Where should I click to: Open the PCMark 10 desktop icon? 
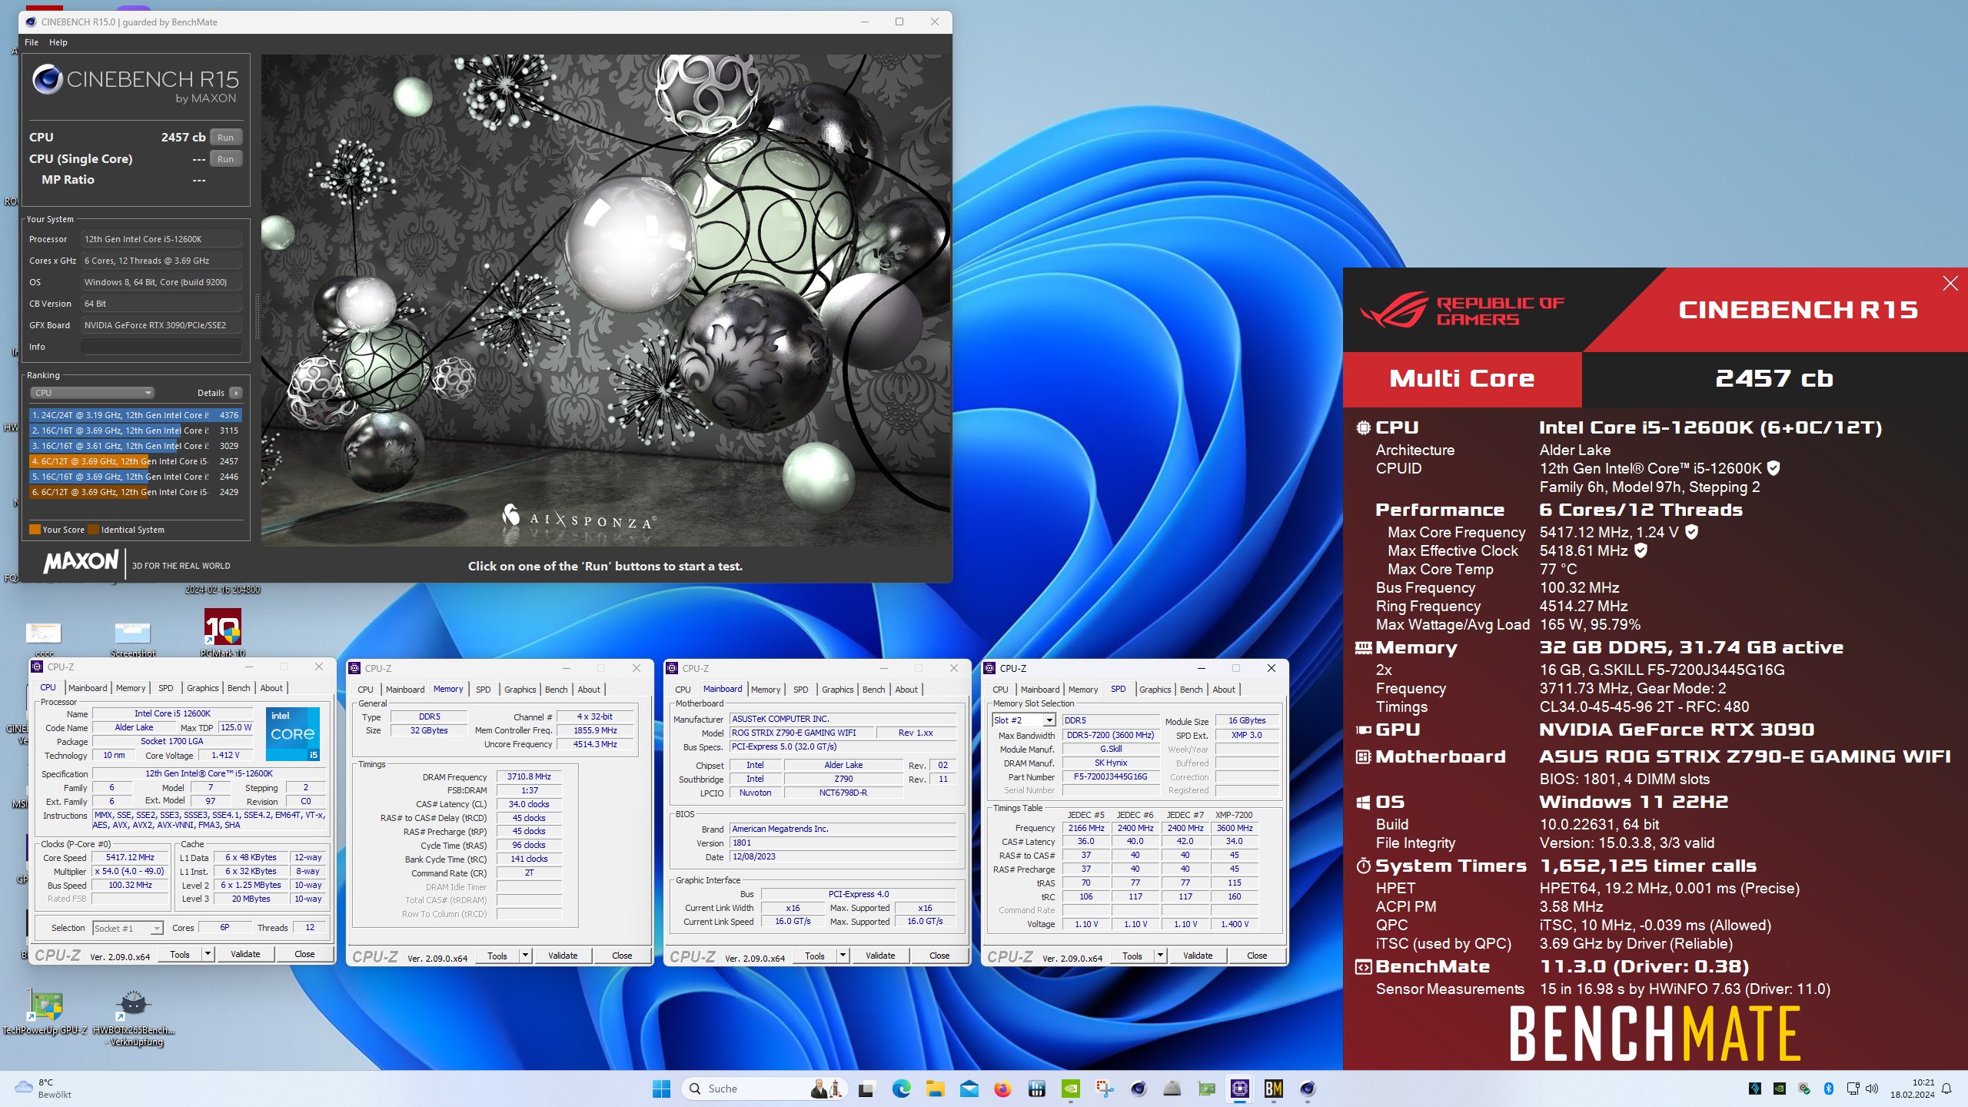(x=222, y=633)
